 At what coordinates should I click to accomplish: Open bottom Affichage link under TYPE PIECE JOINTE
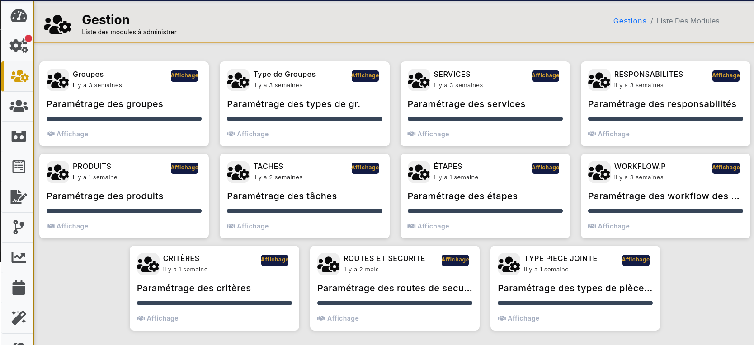coord(518,318)
